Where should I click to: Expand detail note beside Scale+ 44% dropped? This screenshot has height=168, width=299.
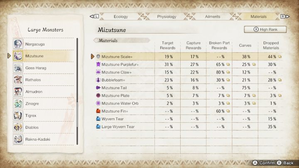tap(280, 56)
